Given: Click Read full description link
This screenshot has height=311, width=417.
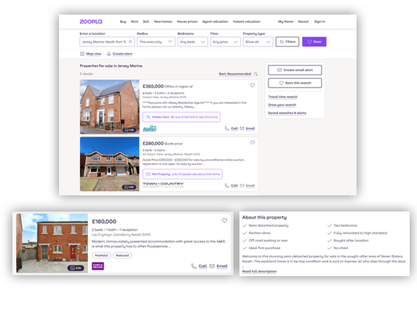Looking at the screenshot, I should pyautogui.click(x=259, y=271).
